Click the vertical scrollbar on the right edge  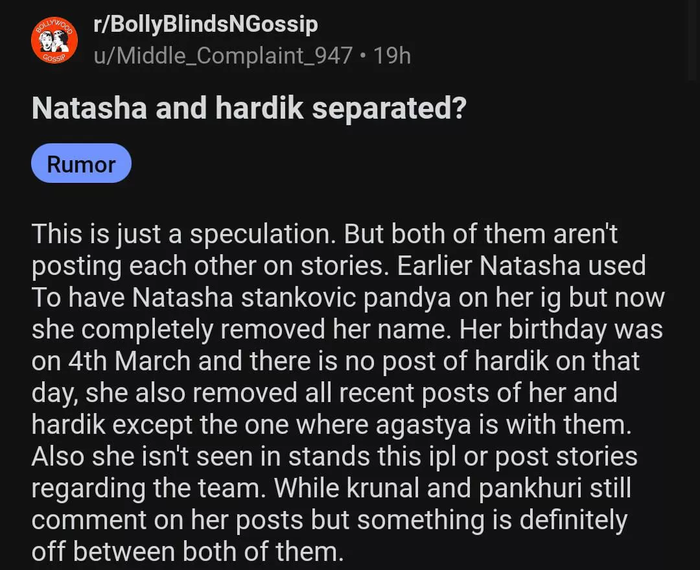pos(693,39)
